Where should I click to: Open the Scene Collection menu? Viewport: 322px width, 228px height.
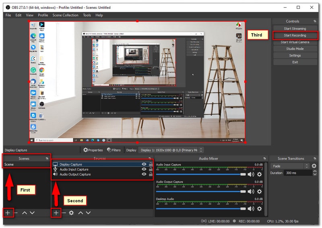65,15
